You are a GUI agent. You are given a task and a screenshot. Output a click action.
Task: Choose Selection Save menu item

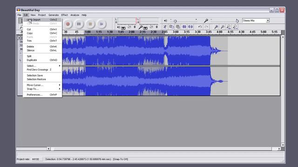tap(42, 75)
